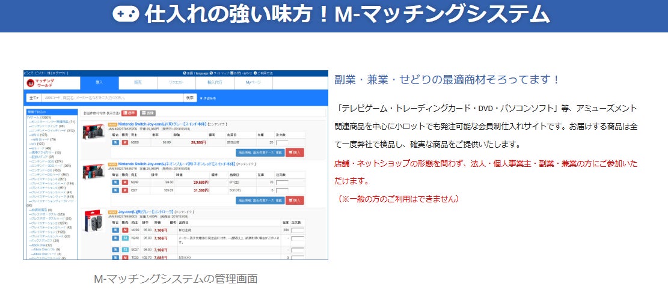
Task: Open the Myページ tab
Action: click(x=254, y=83)
